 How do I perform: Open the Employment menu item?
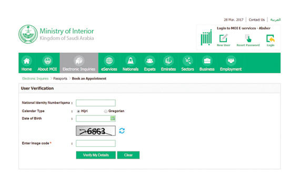coord(231,63)
